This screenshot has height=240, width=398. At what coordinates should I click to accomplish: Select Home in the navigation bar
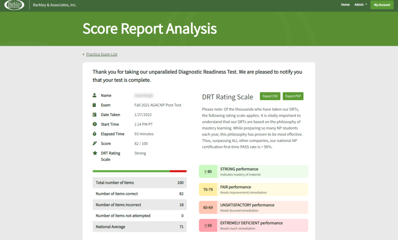345,5
